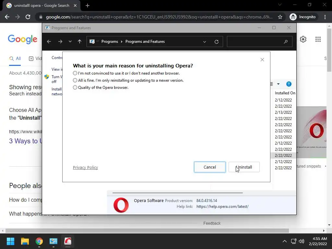Viewport: 332px width, 249px height.
Task: Open Chrome tab search dropdown
Action: (280, 5)
